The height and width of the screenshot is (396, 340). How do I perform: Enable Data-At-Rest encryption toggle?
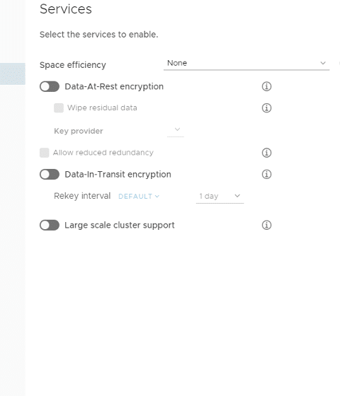(x=50, y=86)
